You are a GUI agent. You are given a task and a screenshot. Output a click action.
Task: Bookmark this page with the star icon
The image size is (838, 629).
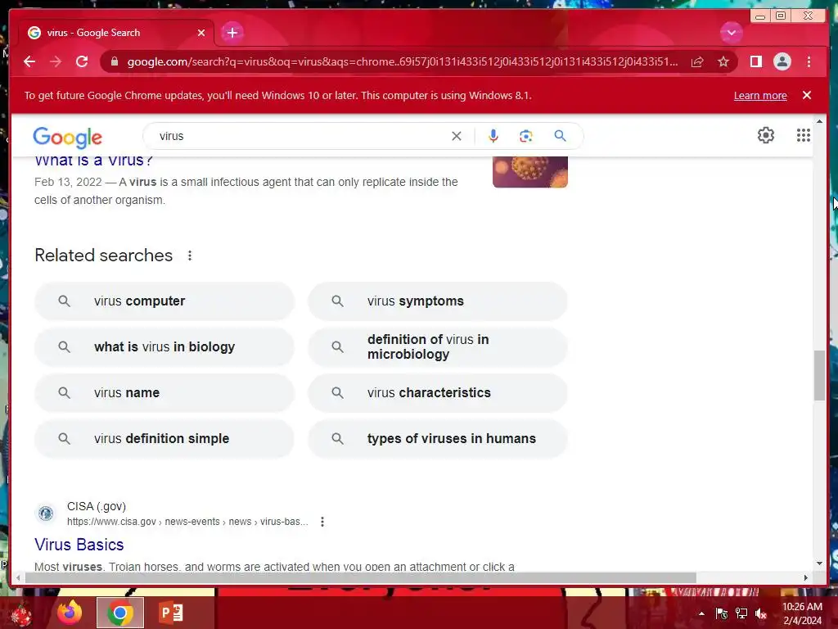click(723, 62)
